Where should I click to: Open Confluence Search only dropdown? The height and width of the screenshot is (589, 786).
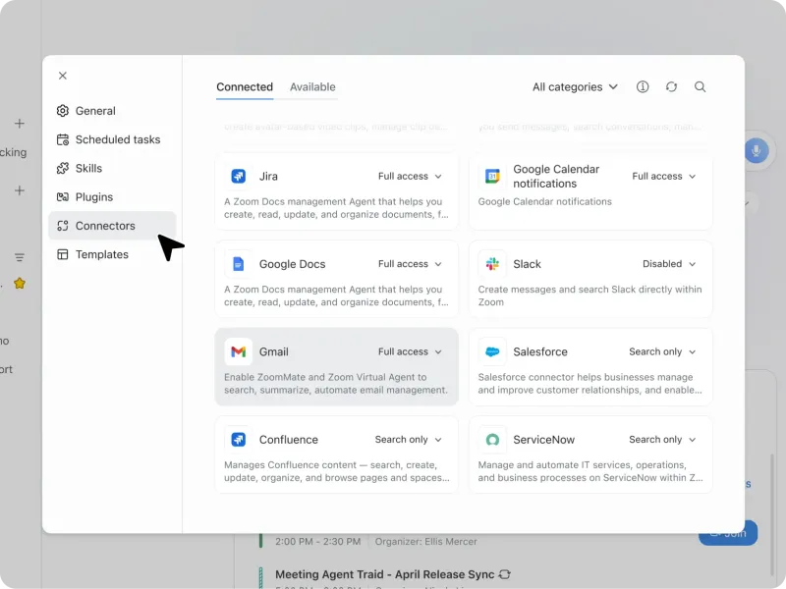[x=408, y=439]
